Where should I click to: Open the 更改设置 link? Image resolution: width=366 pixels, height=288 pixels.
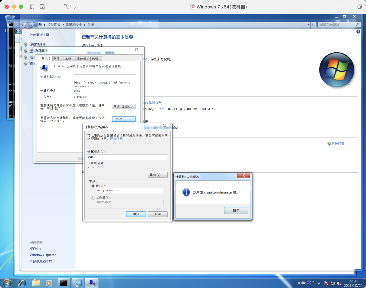click(338, 144)
